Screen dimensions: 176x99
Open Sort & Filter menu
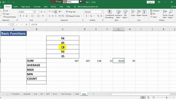point(165,14)
